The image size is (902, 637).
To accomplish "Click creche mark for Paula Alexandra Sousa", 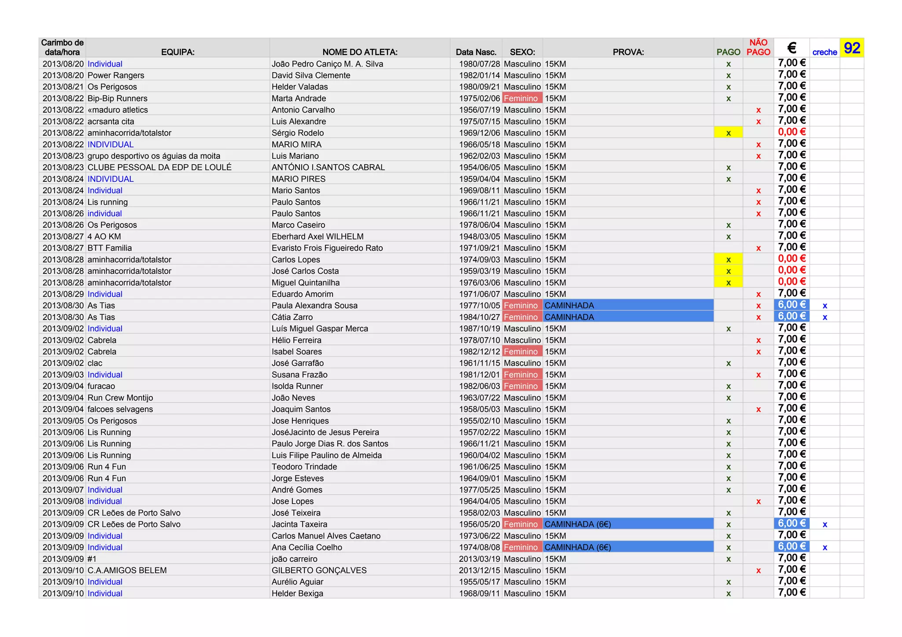I will pos(824,306).
